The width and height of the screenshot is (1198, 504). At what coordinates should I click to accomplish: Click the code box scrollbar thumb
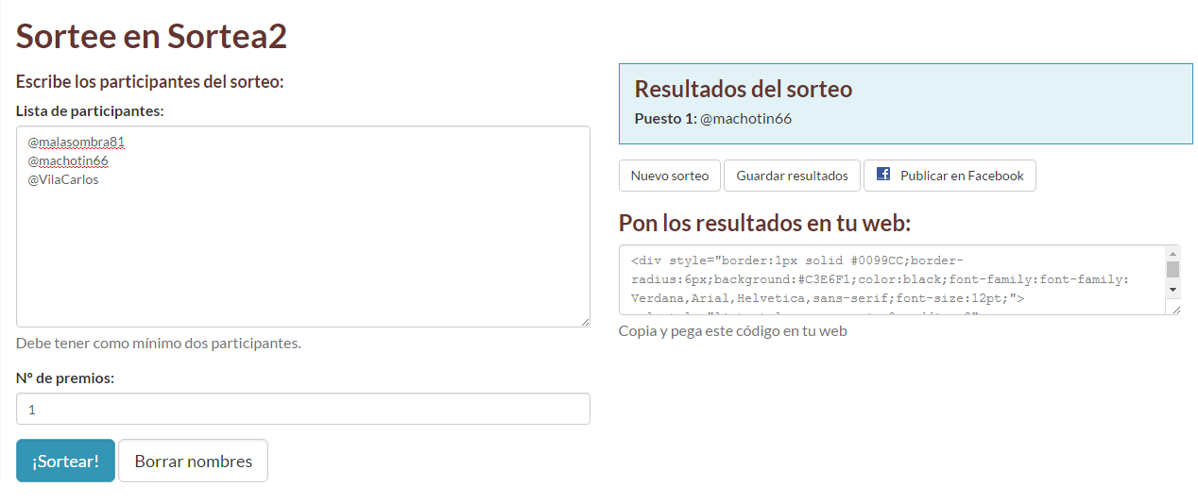[1172, 269]
